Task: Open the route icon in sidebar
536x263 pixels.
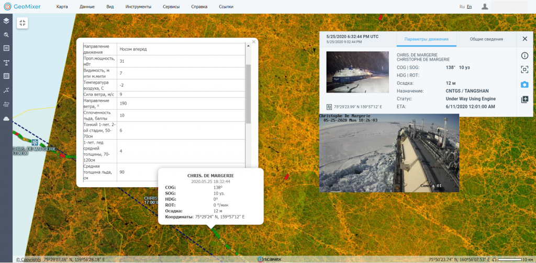Action: coord(6,104)
